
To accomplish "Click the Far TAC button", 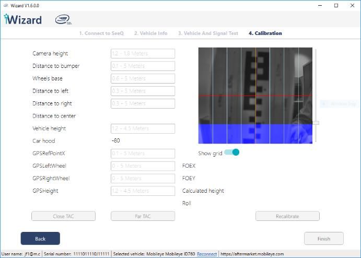I will (x=143, y=216).
